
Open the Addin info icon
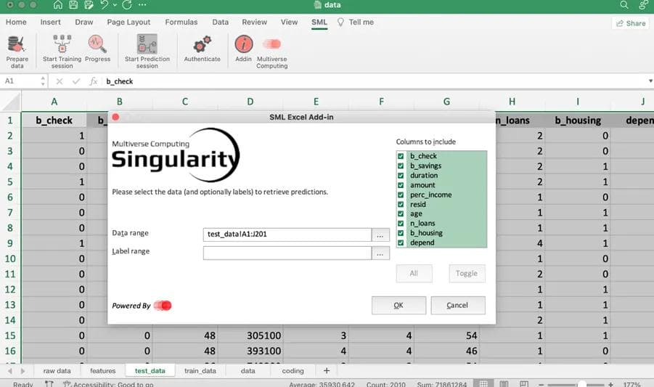(x=243, y=44)
